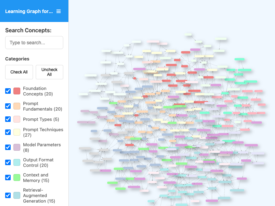This screenshot has width=275, height=206.
Task: Toggle the Model Parameters checkbox
Action: [x=8, y=147]
